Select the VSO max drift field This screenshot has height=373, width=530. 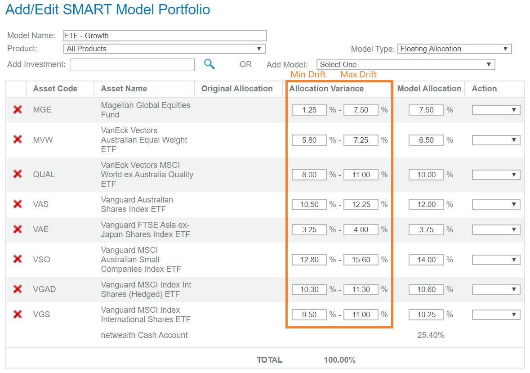coord(361,260)
